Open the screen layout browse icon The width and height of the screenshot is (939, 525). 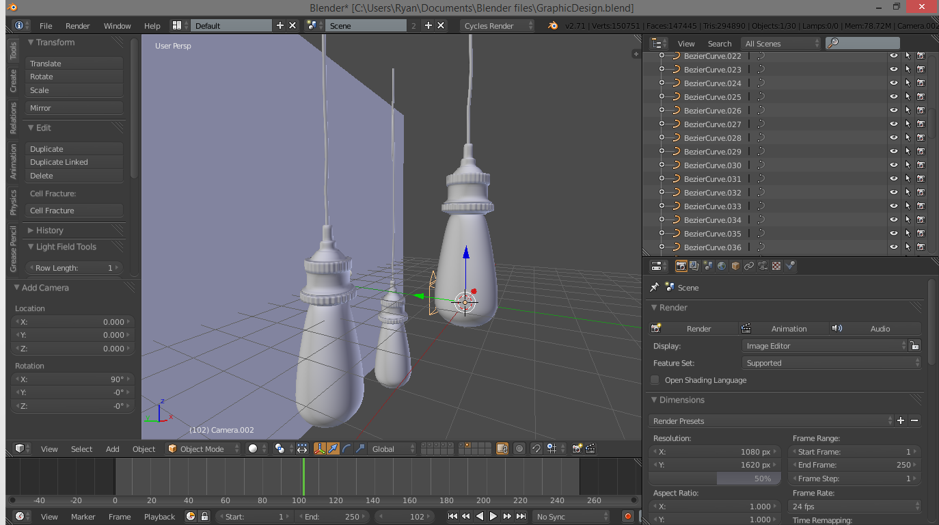coord(180,25)
